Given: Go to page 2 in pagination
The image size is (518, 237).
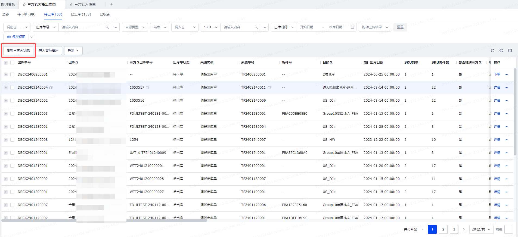Looking at the screenshot, I should 443,229.
